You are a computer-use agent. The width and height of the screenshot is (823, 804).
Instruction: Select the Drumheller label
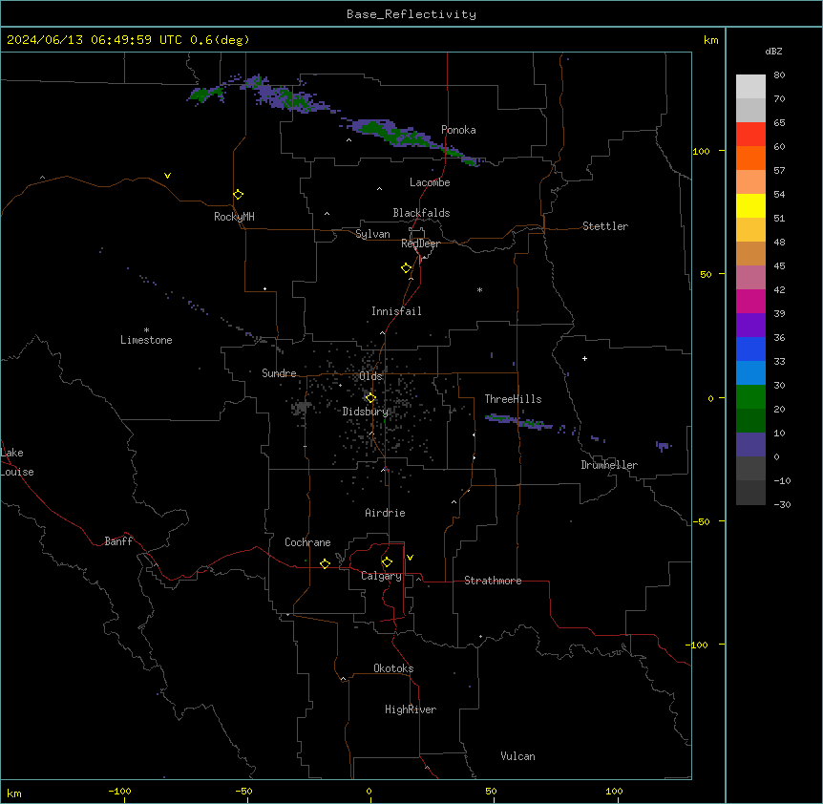(x=609, y=465)
